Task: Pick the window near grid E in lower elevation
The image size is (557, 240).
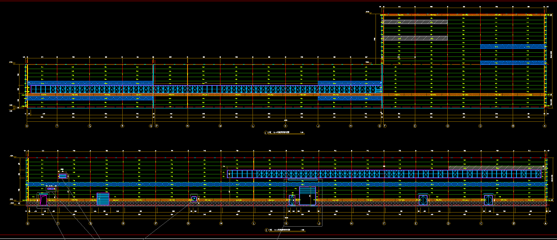Action: pos(423,200)
